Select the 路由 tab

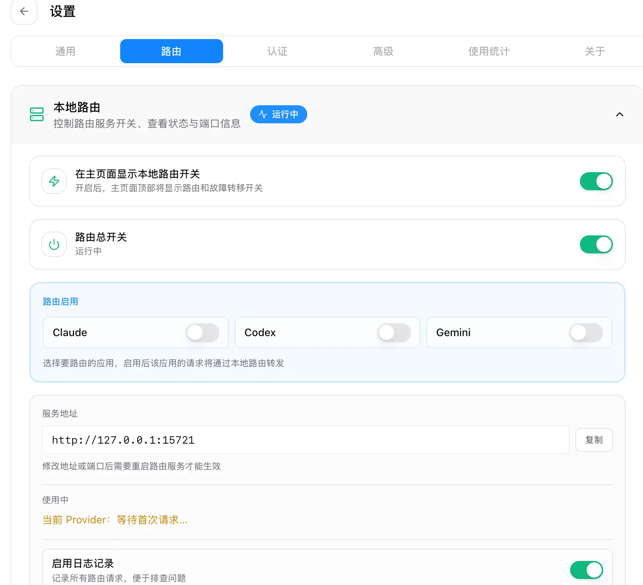(x=172, y=51)
